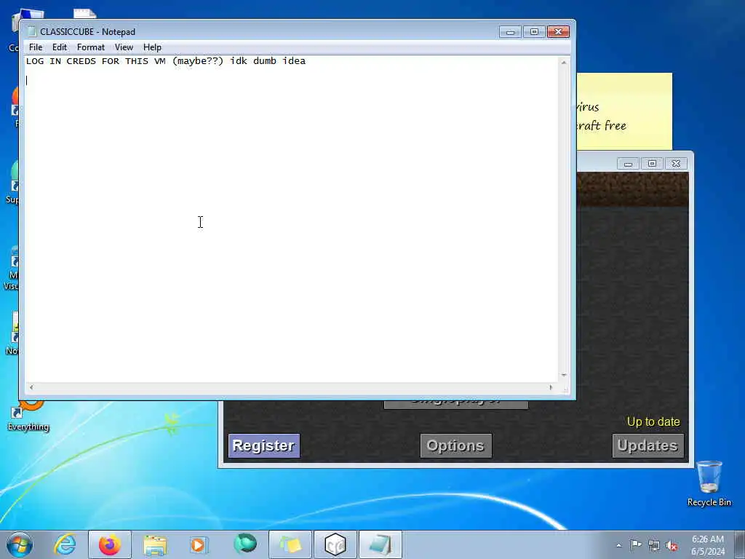This screenshot has height=559, width=745.
Task: Close the ClassiCube launcher window
Action: coord(676,164)
